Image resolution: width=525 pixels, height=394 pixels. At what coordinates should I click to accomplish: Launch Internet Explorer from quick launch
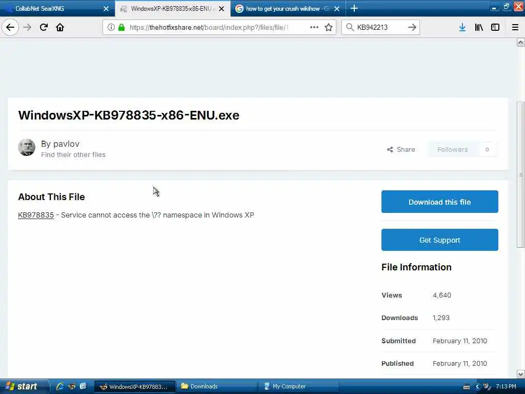click(60, 386)
